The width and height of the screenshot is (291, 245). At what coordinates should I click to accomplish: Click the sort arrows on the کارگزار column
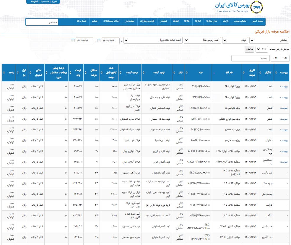pyautogui.click(x=260, y=73)
